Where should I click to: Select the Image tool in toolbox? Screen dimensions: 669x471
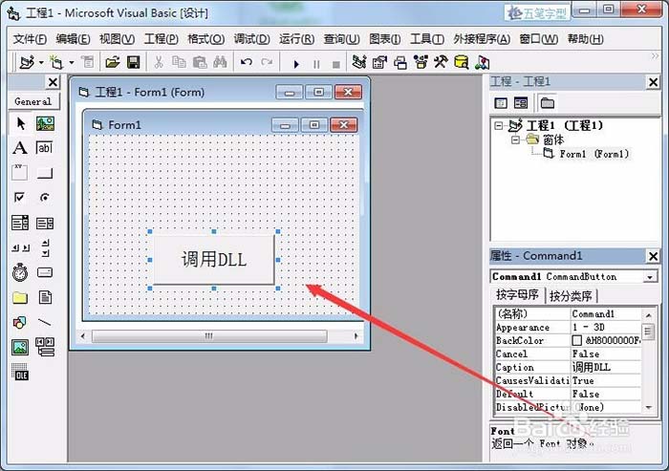click(20, 347)
